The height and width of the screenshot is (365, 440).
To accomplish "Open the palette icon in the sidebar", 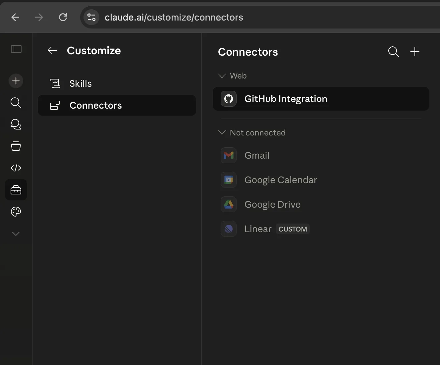I will click(16, 212).
